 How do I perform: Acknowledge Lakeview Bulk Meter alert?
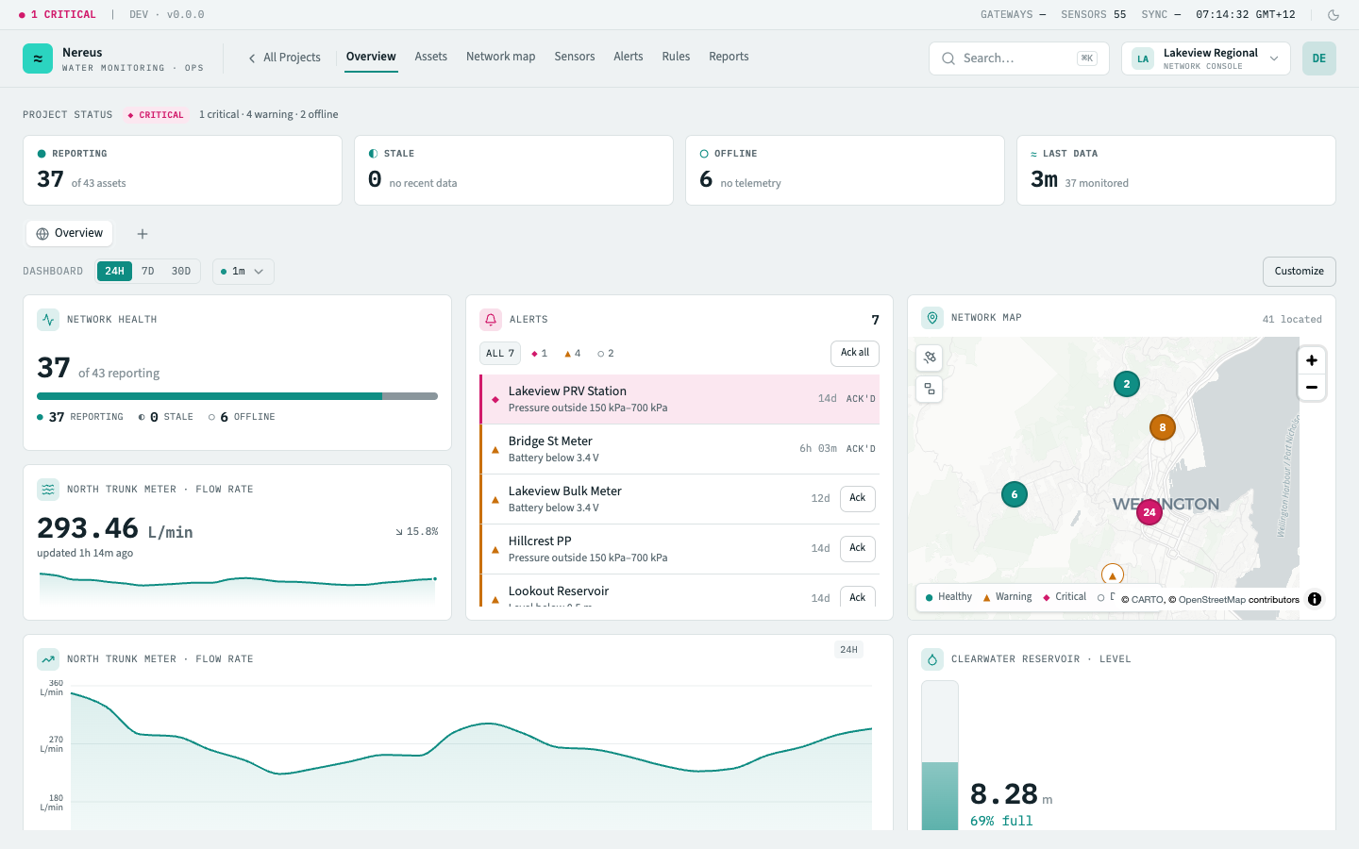[857, 498]
